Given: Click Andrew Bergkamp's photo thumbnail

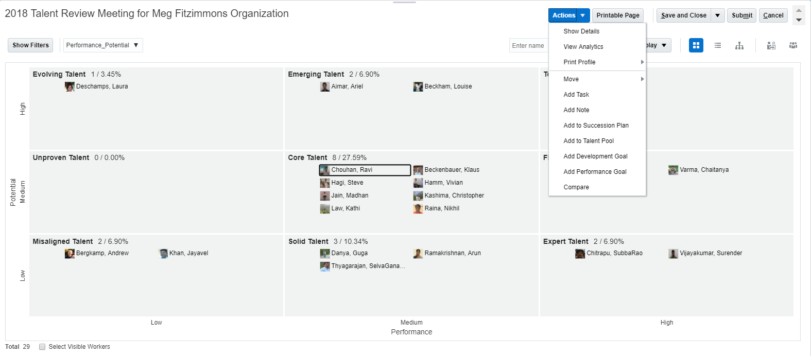Looking at the screenshot, I should coord(70,253).
